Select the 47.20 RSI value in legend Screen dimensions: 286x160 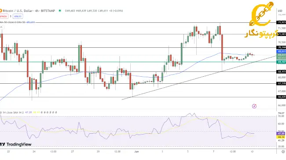pyautogui.click(x=28, y=113)
